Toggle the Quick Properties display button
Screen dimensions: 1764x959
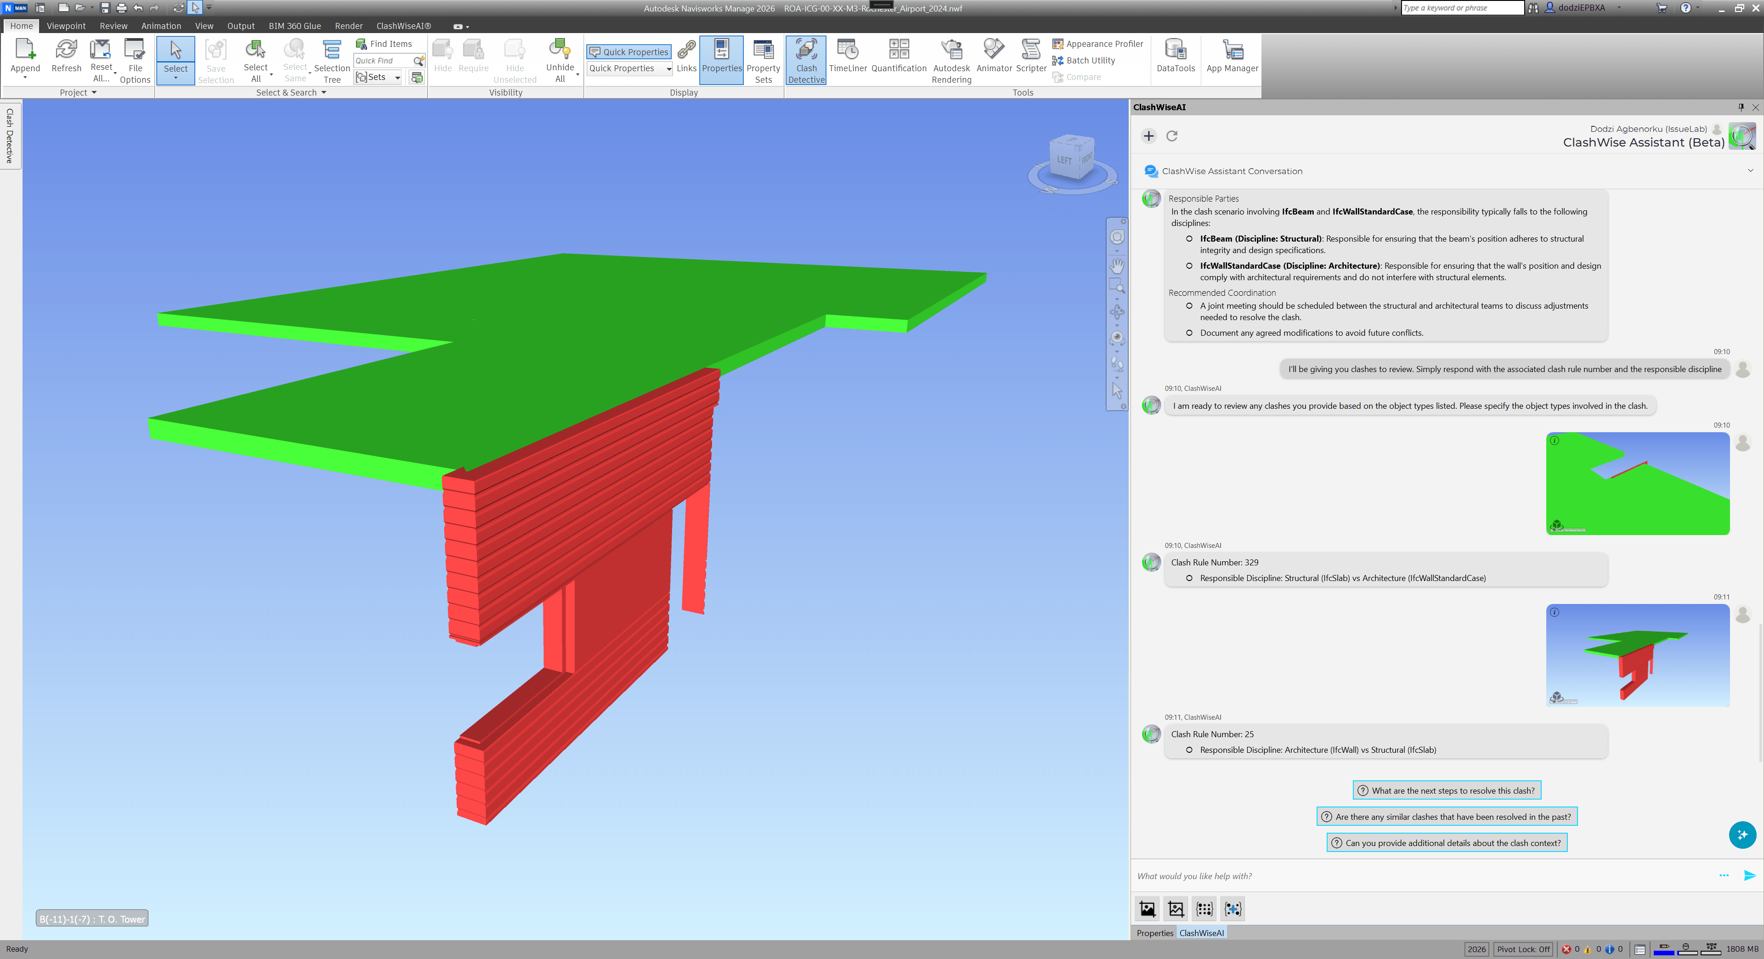[x=628, y=52]
